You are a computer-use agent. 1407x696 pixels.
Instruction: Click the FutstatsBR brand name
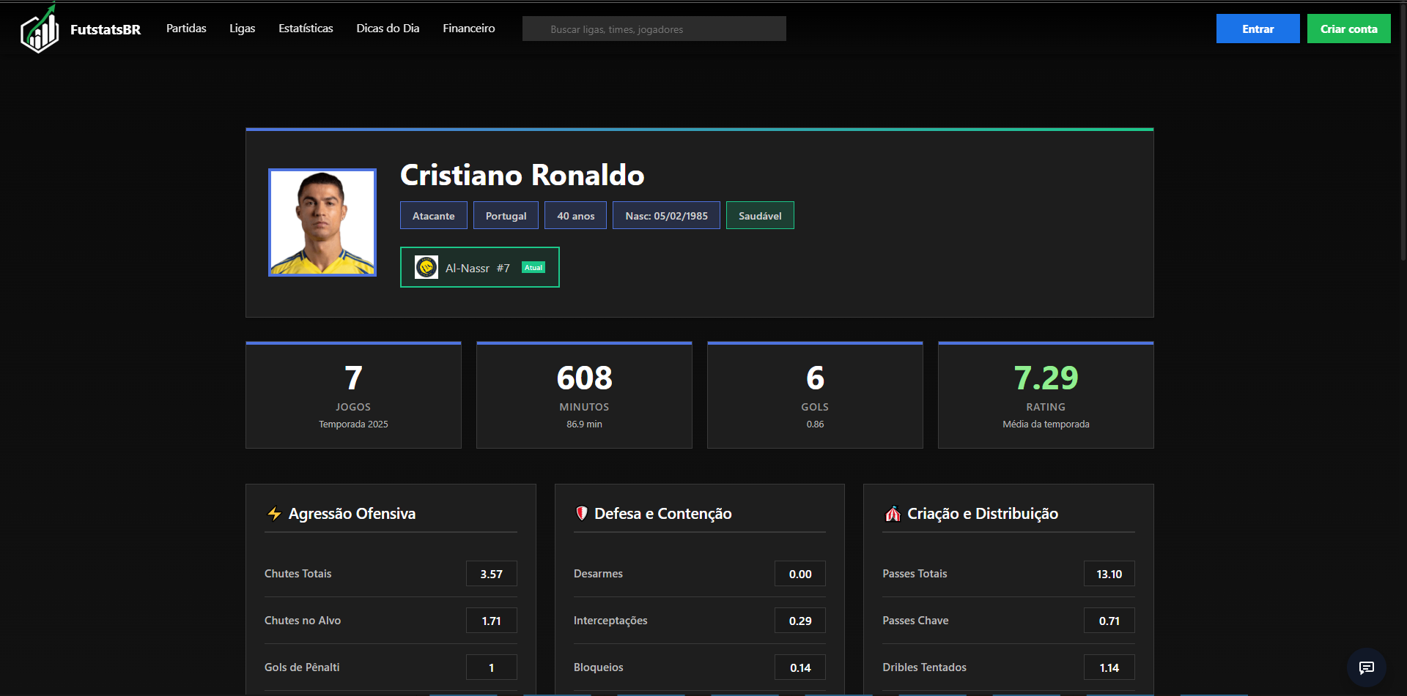pyautogui.click(x=106, y=29)
